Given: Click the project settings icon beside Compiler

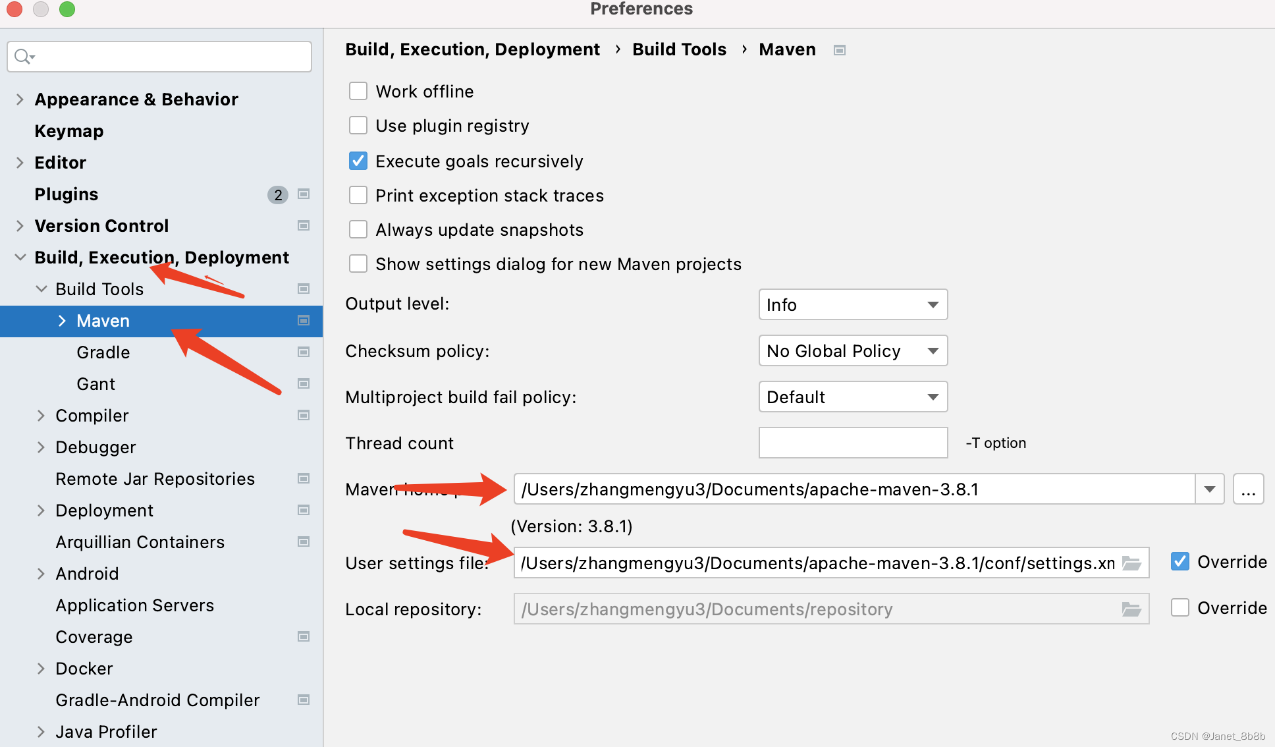Looking at the screenshot, I should click(x=304, y=415).
